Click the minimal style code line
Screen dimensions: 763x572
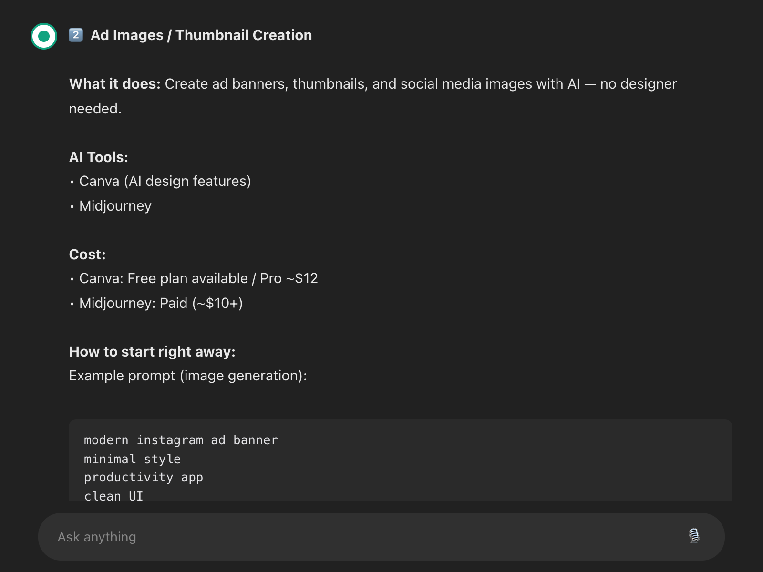(x=132, y=459)
